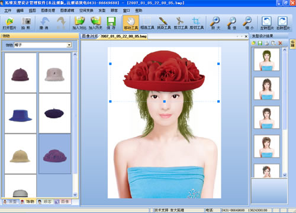Switch to the 2007_01_05_22_00_05.bmp tab
This screenshot has width=296, height=213.
(x=124, y=36)
